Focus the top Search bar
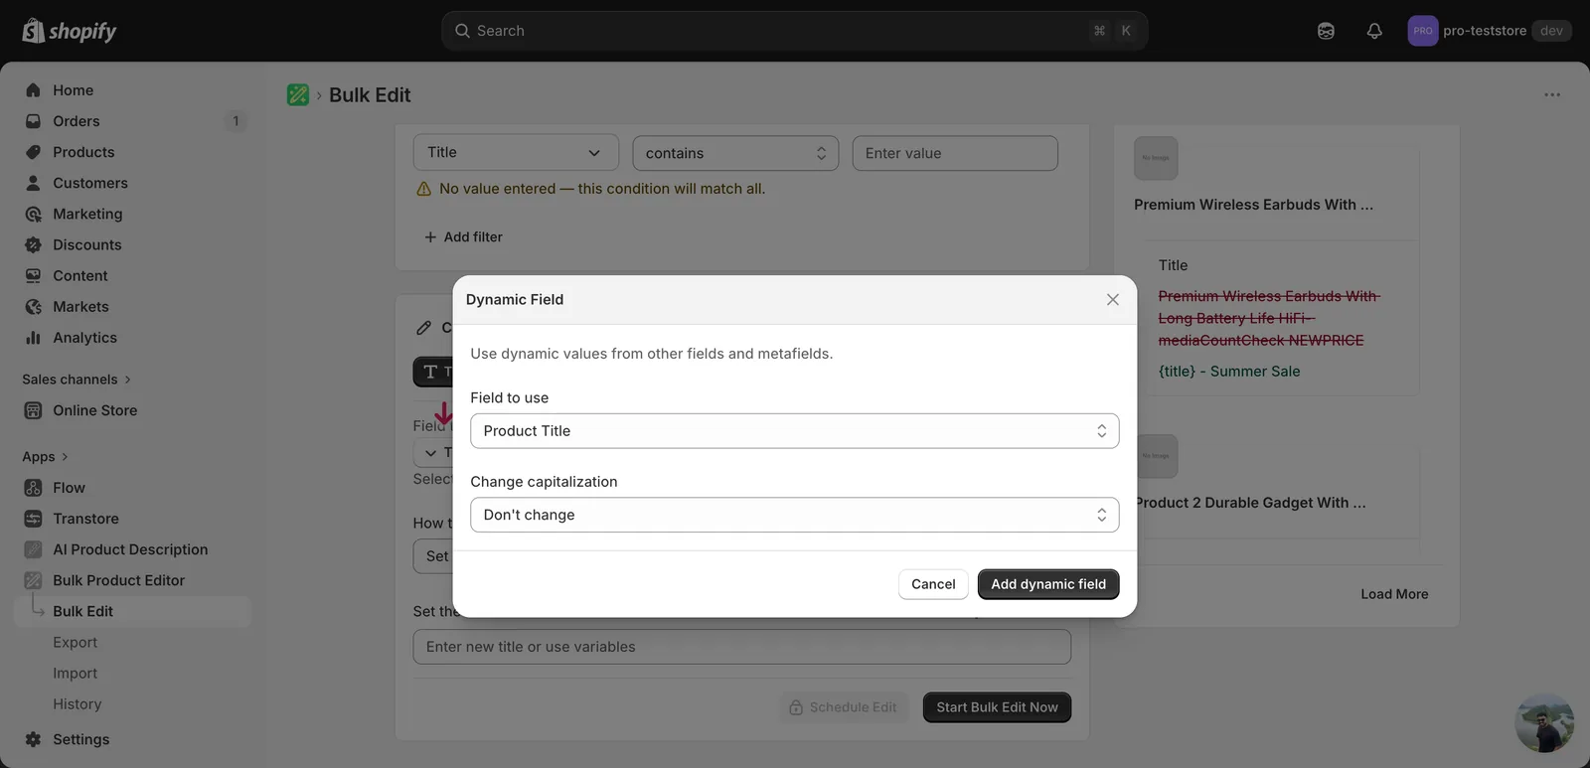Viewport: 1590px width, 768px height. [794, 31]
